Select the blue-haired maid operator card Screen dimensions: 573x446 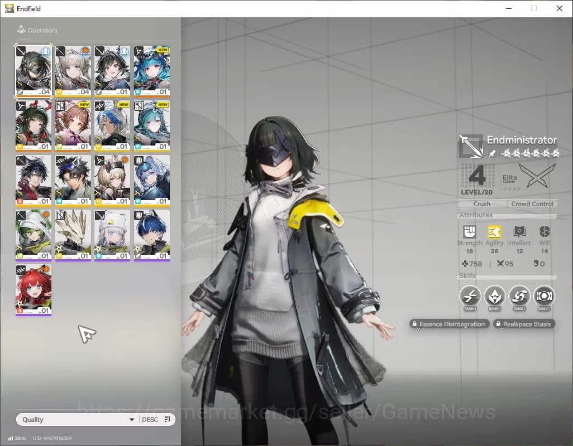coord(152,181)
